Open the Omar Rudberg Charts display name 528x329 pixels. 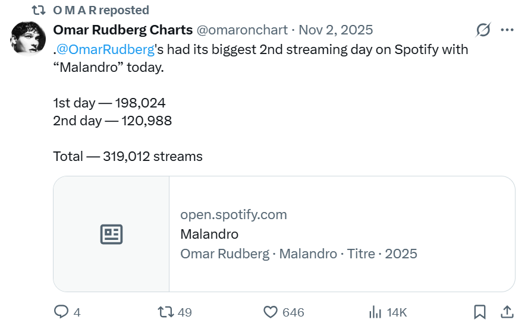click(123, 30)
